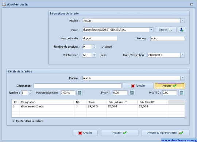The height and width of the screenshot is (142, 197).
Task: Focus the Nom de famille field
Action: pyautogui.click(x=100, y=38)
